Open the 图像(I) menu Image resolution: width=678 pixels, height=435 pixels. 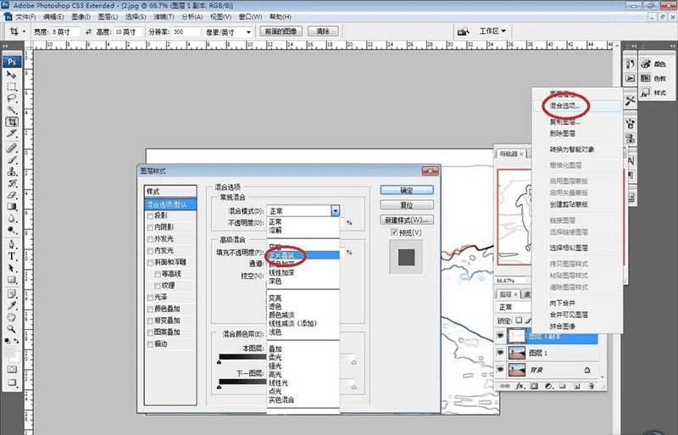(x=81, y=17)
